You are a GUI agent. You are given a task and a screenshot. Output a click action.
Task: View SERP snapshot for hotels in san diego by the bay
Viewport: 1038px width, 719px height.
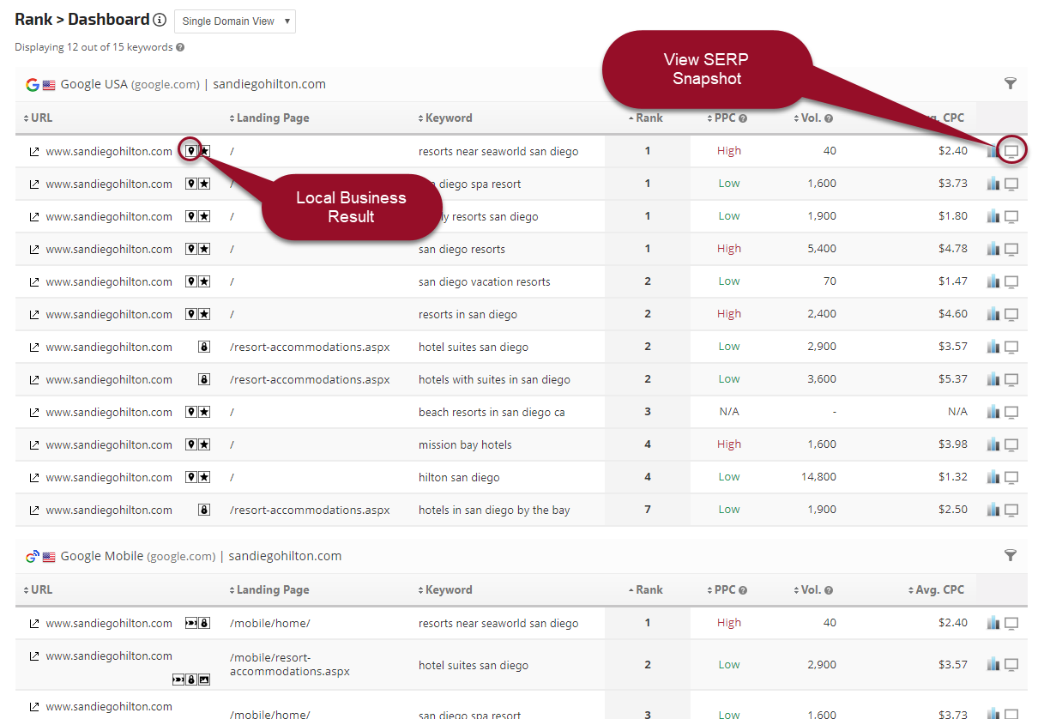click(1011, 510)
